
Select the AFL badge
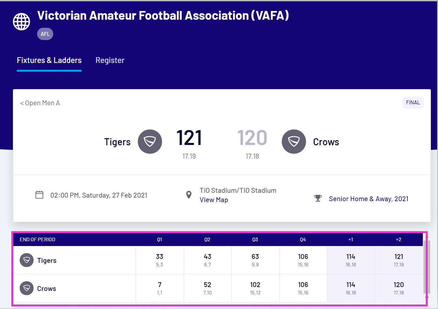45,34
